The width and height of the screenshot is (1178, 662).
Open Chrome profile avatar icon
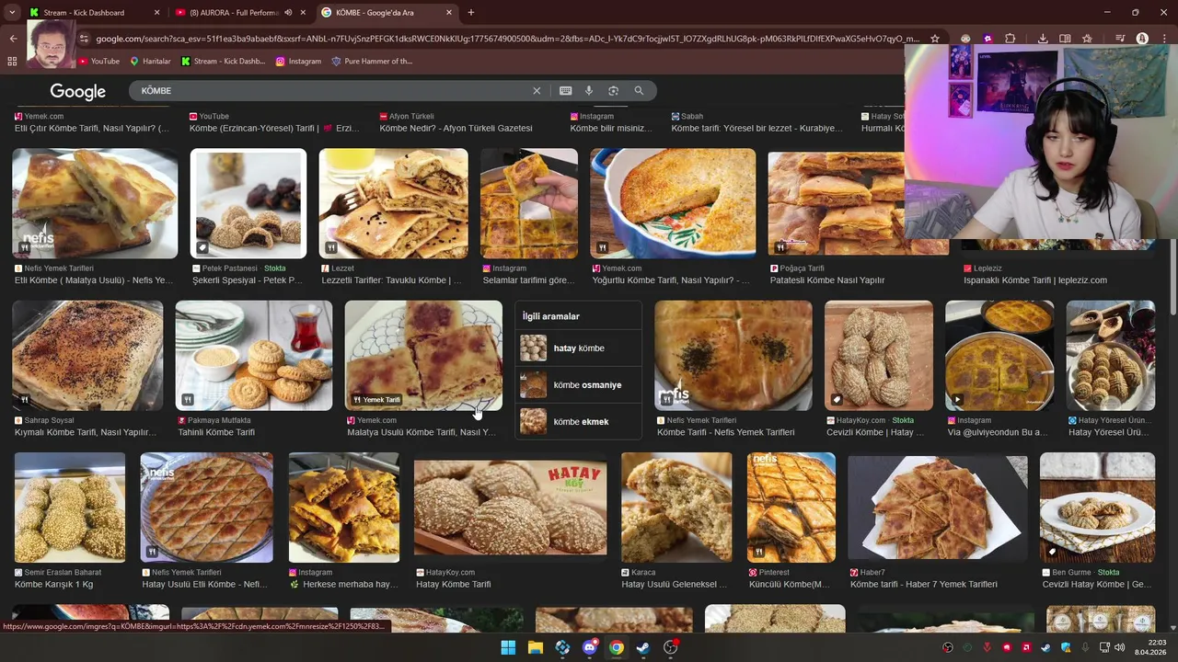pyautogui.click(x=1142, y=39)
